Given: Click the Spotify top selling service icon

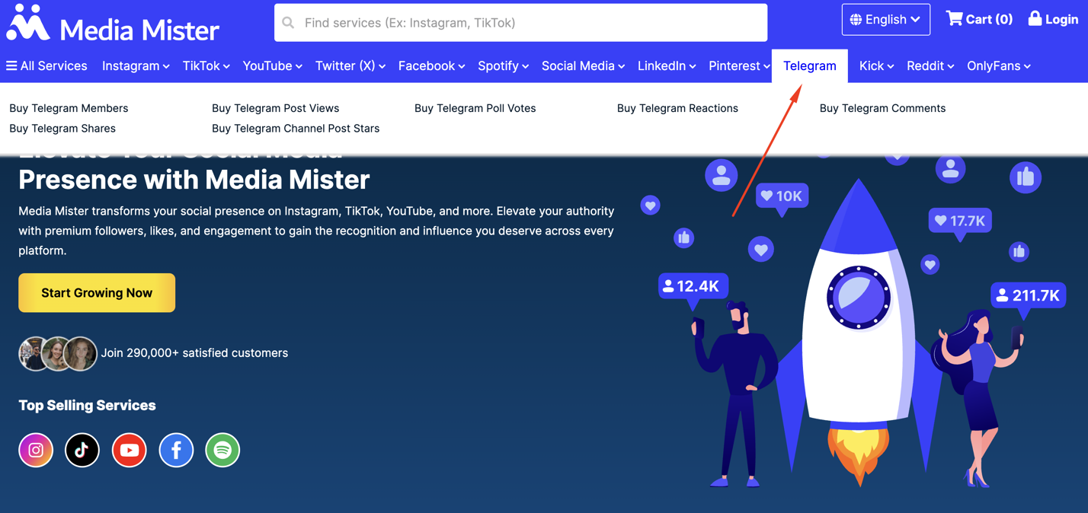Looking at the screenshot, I should point(222,450).
